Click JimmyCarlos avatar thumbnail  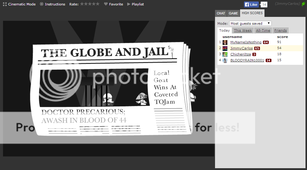(225, 49)
